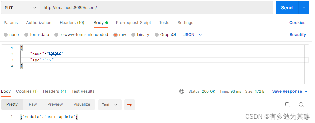315x123 pixels.
Task: Click the request URL field
Action: click(x=156, y=8)
